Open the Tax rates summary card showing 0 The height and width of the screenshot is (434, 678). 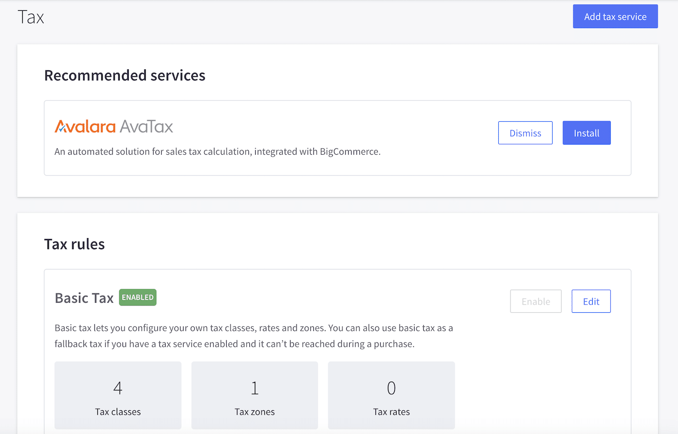click(x=391, y=395)
